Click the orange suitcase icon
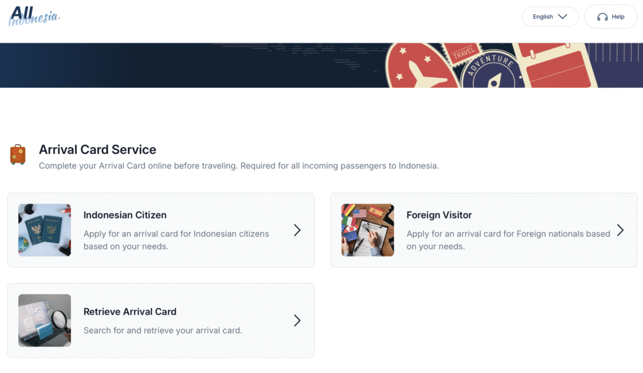 [x=18, y=154]
